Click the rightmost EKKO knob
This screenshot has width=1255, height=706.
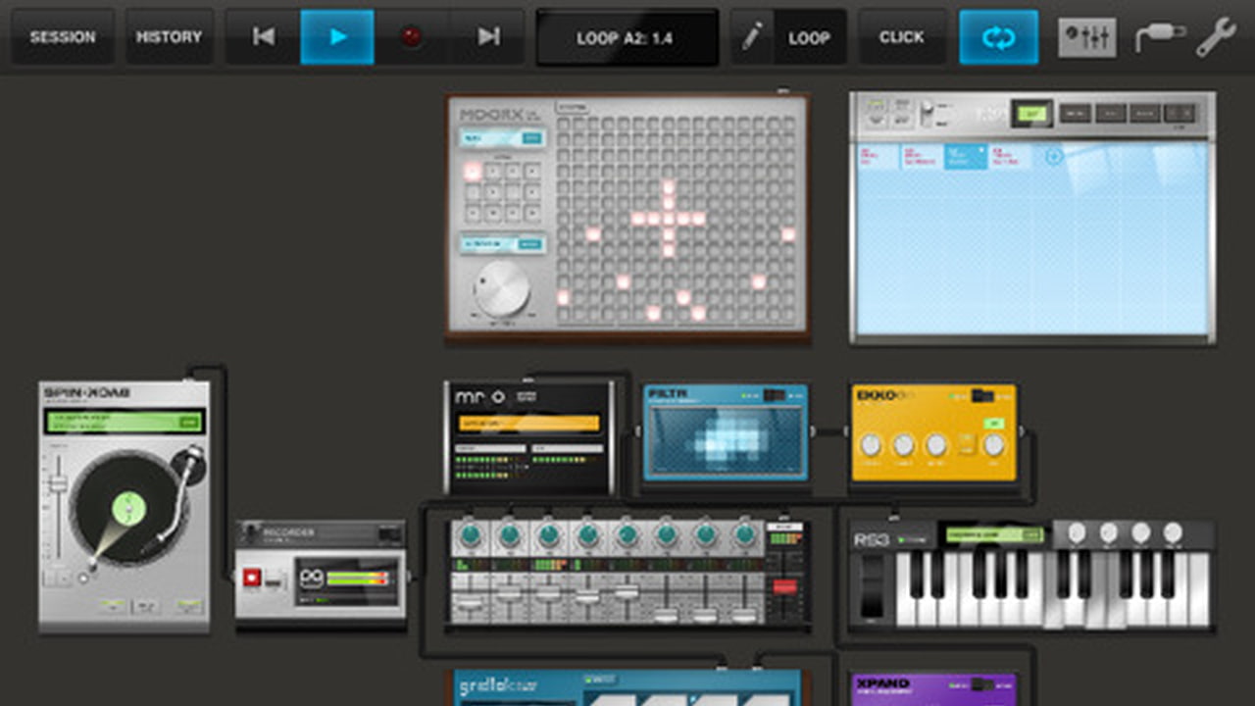point(994,445)
